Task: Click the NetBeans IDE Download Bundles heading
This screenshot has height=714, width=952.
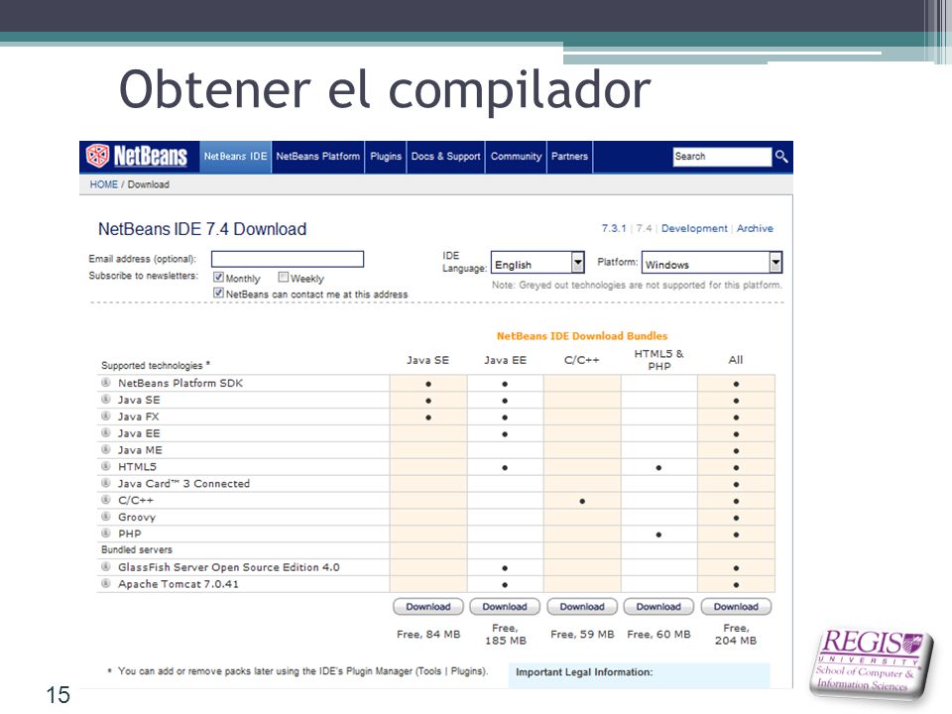Action: coord(582,336)
